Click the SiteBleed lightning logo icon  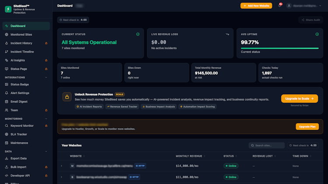(x=8, y=10)
